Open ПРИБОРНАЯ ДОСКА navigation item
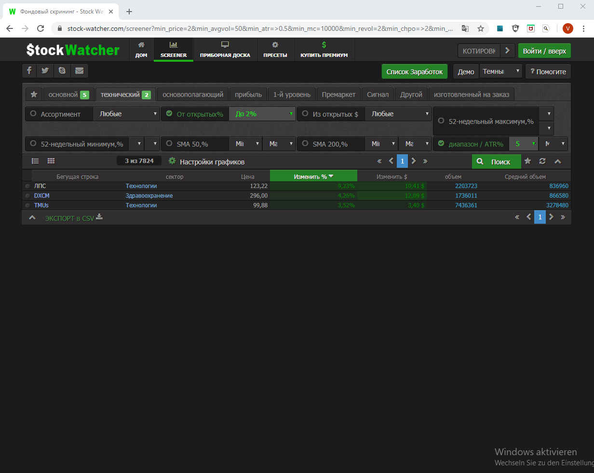 [225, 50]
